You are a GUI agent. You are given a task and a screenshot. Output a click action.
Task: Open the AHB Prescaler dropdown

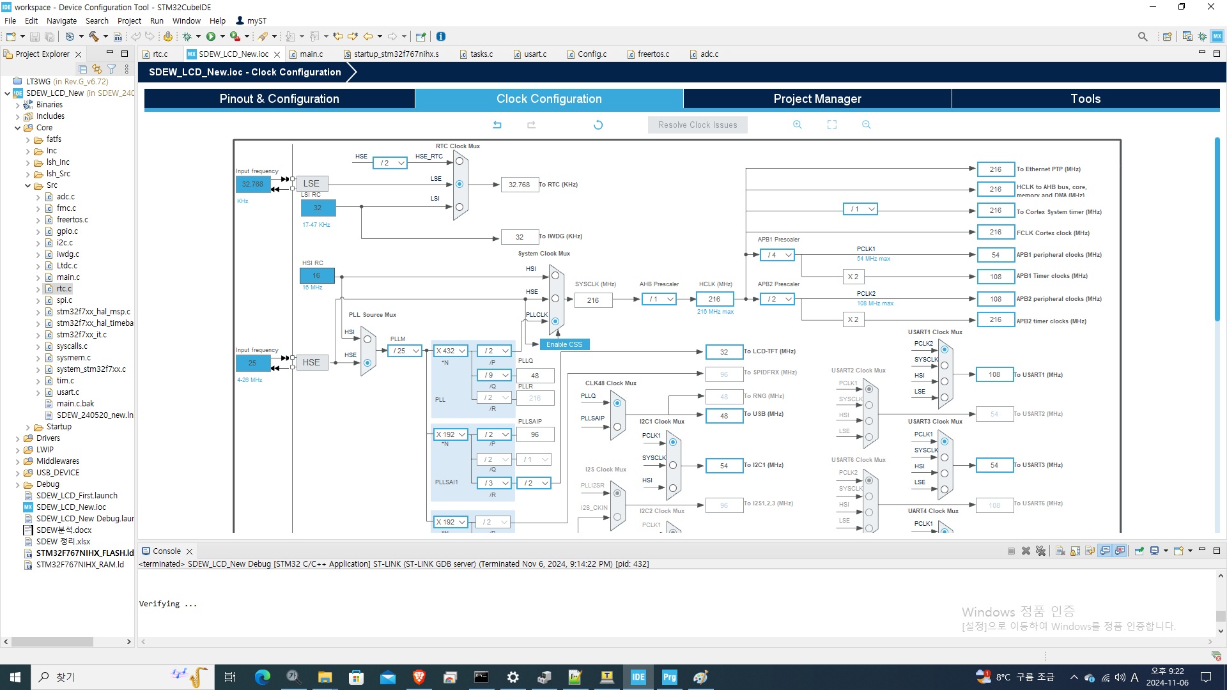pyautogui.click(x=659, y=298)
